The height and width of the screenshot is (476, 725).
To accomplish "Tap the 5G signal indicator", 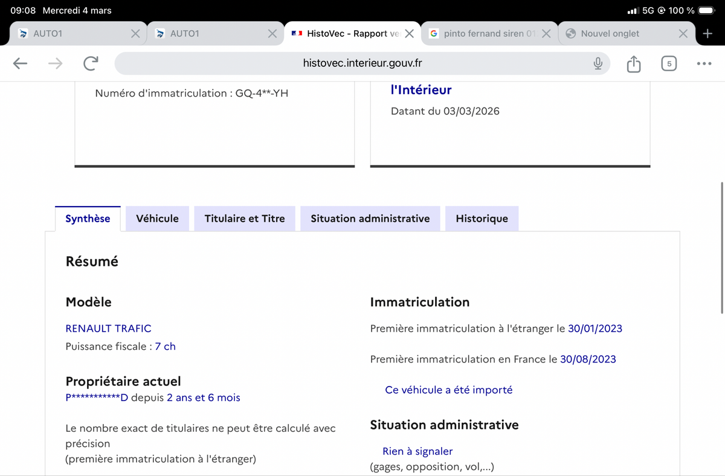I will tap(648, 10).
